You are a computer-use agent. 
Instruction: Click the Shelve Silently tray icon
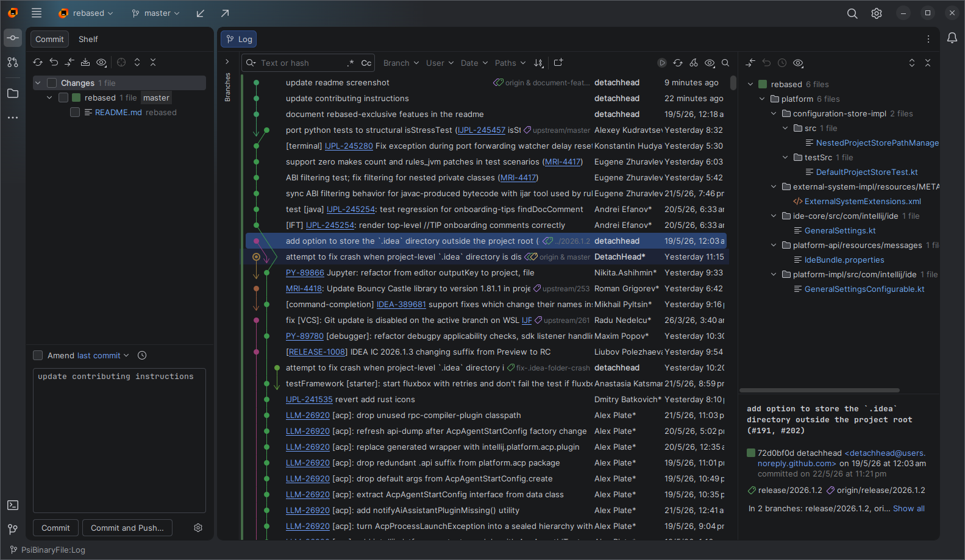pyautogui.click(x=85, y=62)
